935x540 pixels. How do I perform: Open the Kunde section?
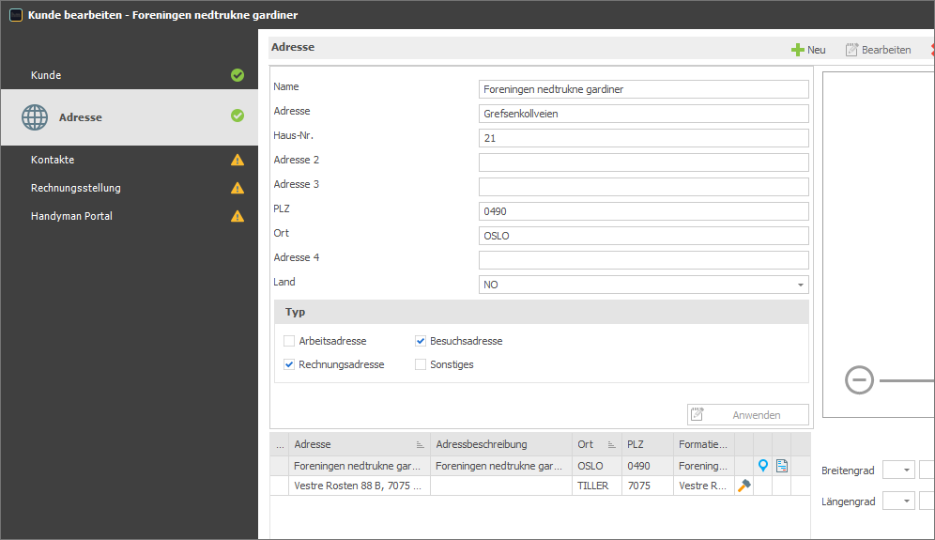tap(130, 75)
